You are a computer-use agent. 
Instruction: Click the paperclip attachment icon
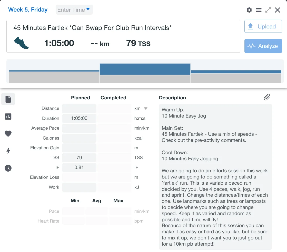267,97
